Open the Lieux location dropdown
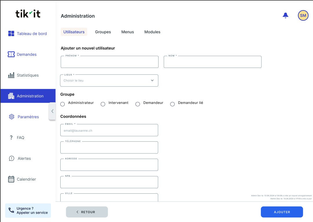313x222 pixels. click(x=109, y=81)
